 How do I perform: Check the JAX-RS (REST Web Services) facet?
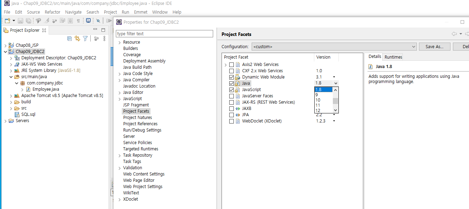point(231,102)
